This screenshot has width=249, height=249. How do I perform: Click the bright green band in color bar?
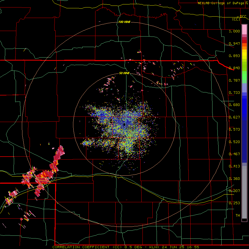[244, 76]
